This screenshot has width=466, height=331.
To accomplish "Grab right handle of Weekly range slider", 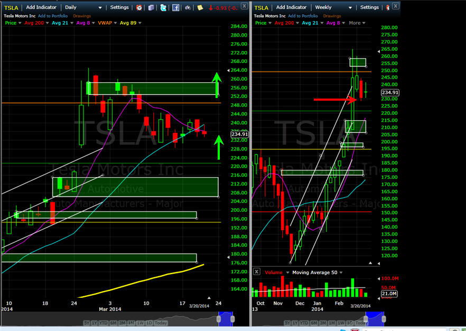I will [x=384, y=319].
